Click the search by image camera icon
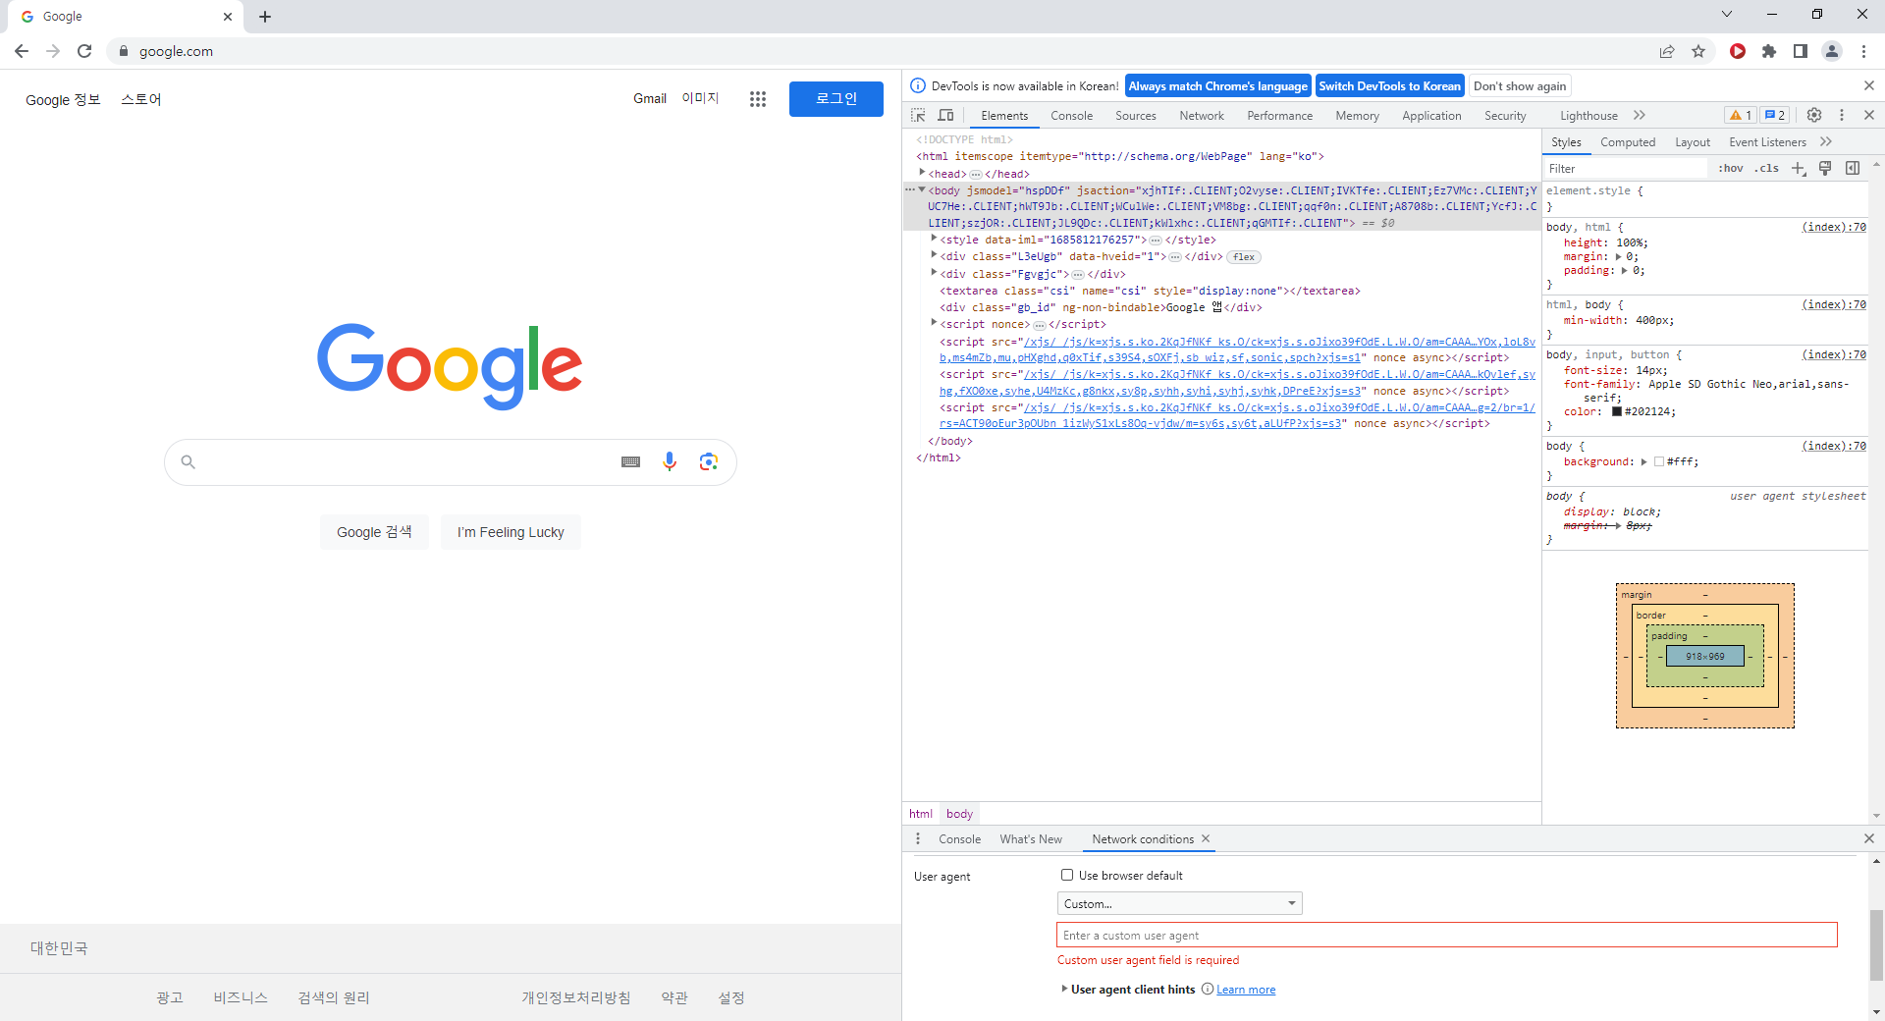Screen dimensions: 1885x1021 point(709,461)
